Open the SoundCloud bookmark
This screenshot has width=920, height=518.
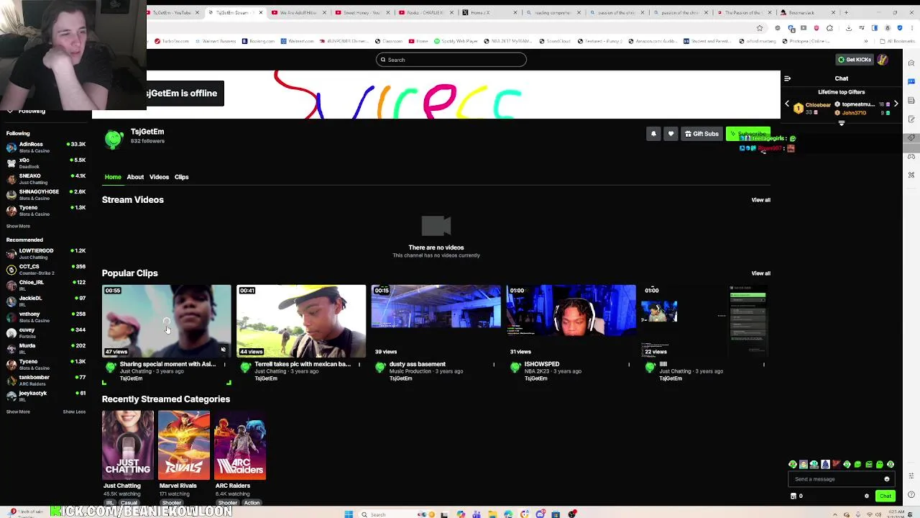554,41
